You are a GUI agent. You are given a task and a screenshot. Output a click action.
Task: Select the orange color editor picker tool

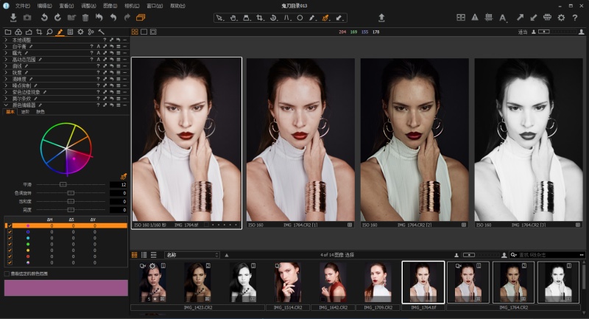pos(325,18)
